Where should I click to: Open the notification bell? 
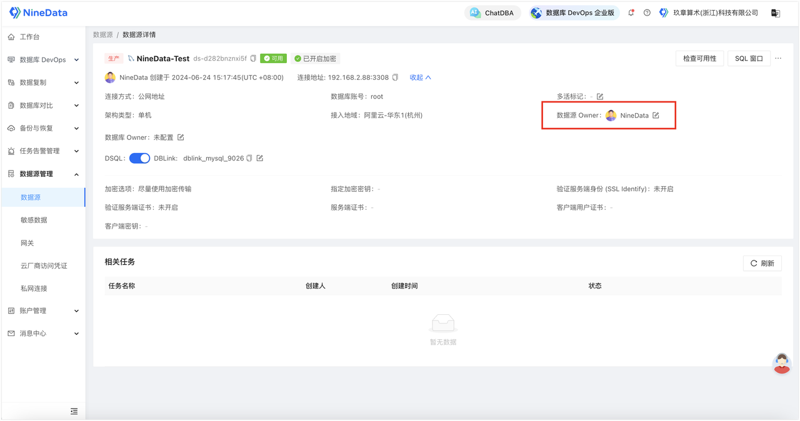tap(631, 12)
